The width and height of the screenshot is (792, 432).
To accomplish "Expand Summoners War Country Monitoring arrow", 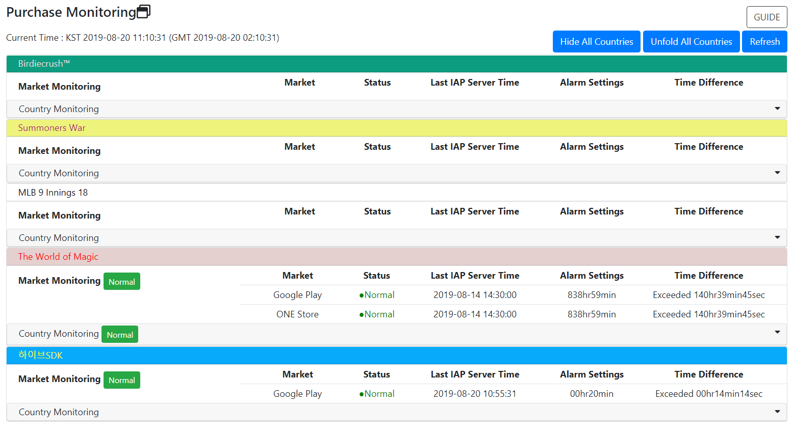I will tap(777, 173).
